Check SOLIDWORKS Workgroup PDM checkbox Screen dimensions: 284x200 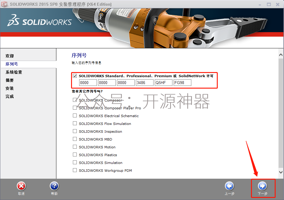coord(75,170)
